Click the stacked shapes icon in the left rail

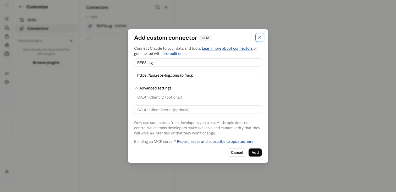pos(7,45)
